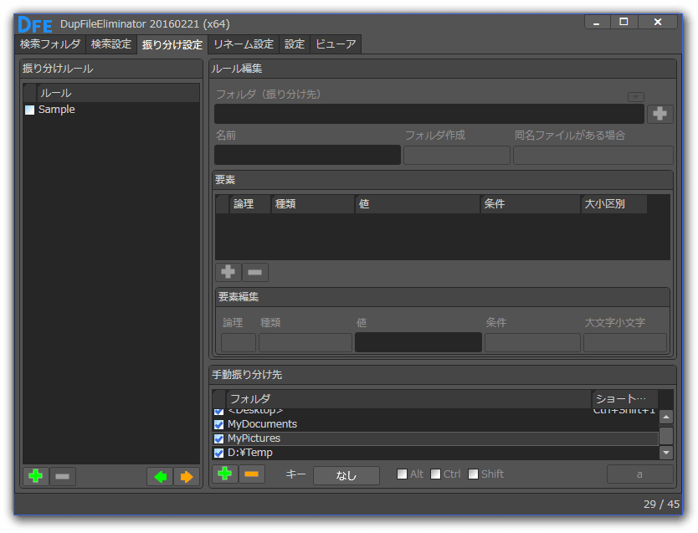698x533 pixels.
Task: Delete manual sorting destination with orange minus
Action: 252,474
